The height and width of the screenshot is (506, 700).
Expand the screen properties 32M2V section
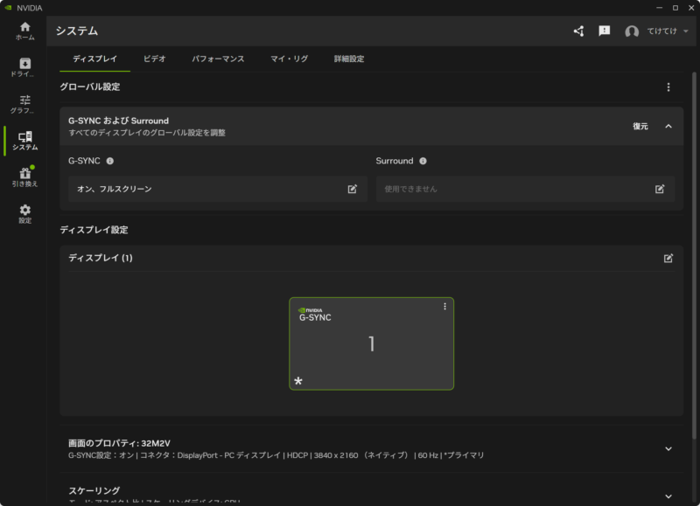pos(668,449)
